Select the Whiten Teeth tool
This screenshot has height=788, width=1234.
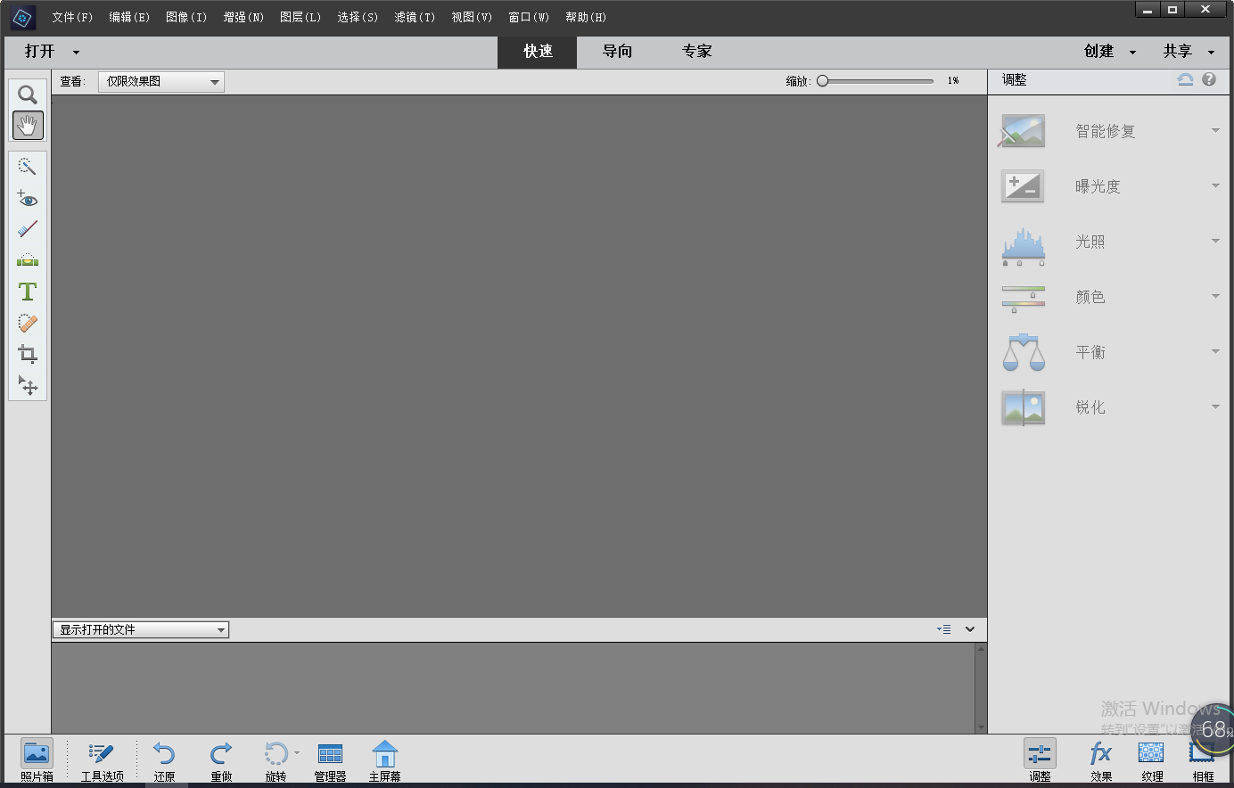tap(28, 229)
